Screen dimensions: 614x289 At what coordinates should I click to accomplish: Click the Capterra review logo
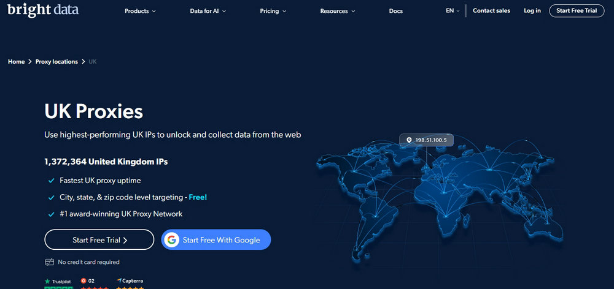coord(130,281)
